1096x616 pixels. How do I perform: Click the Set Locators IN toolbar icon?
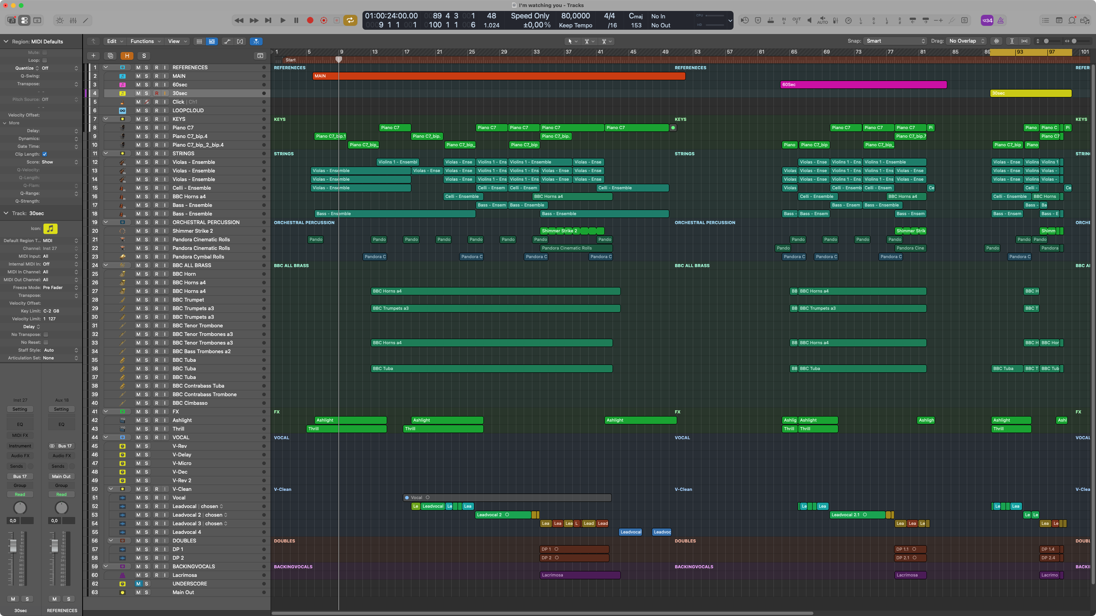pos(784,20)
